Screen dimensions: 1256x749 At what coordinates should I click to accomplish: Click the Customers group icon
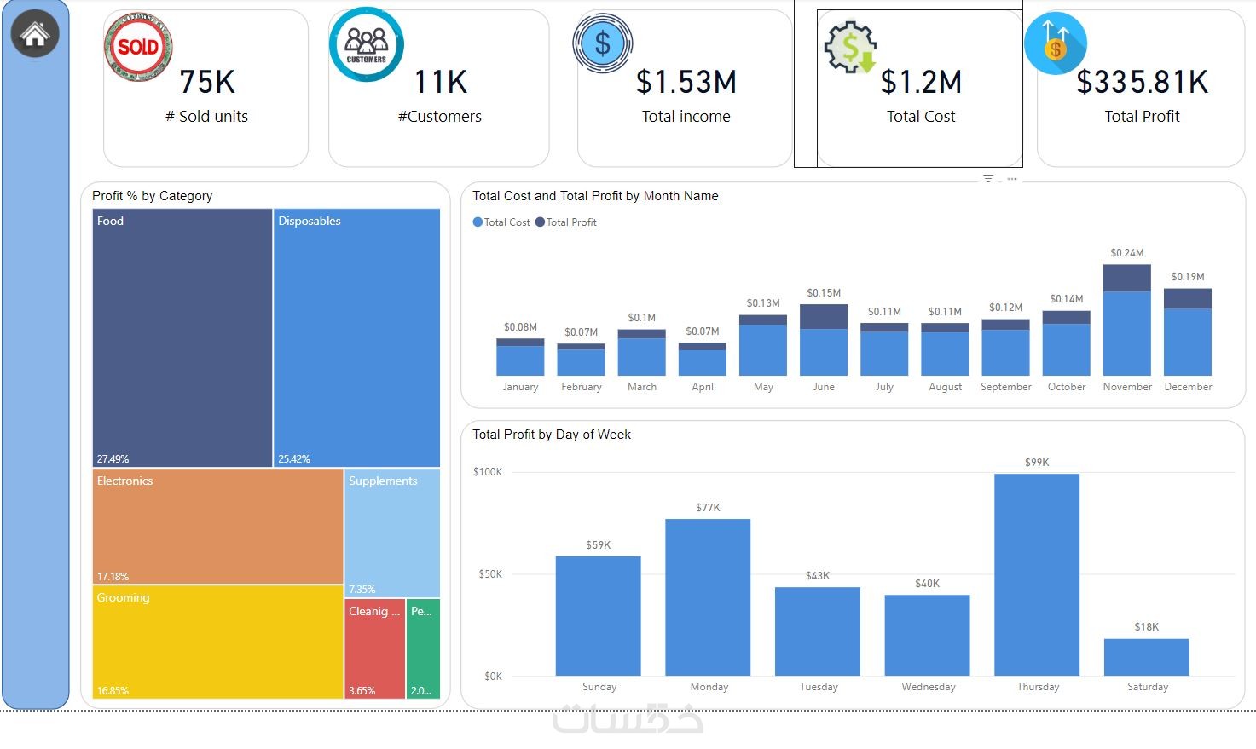click(x=367, y=45)
